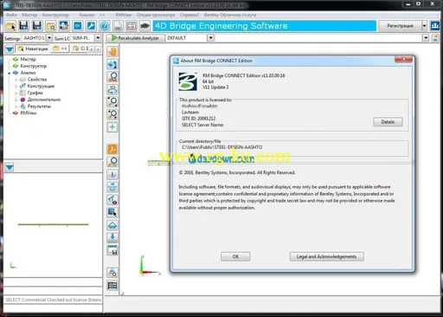
Task: Click the red and green table icon
Action: click(132, 26)
